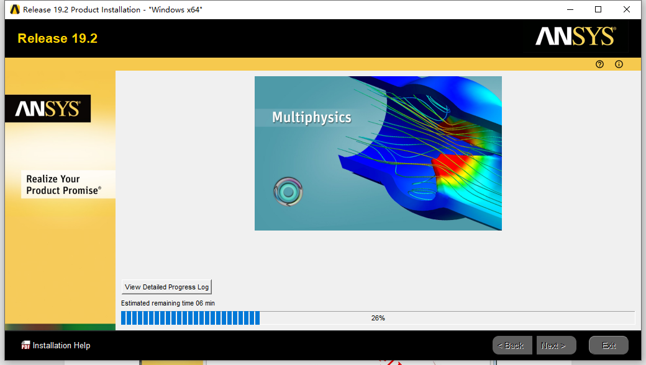Click the Release 19.2 heading text
The image size is (646, 365).
point(57,38)
